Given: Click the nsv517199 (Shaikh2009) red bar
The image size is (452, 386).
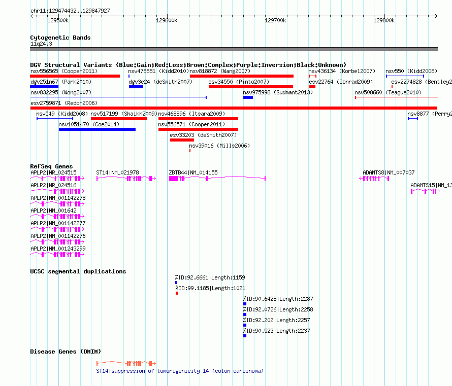Looking at the screenshot, I should 119,119.
